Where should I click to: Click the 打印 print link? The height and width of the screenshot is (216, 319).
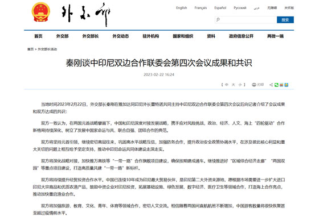[x=261, y=85]
